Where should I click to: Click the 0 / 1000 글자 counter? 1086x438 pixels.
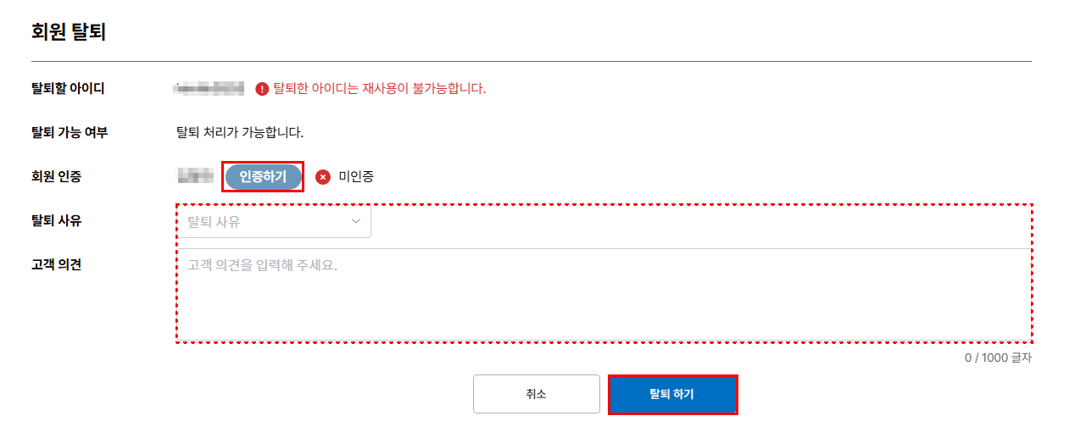998,358
